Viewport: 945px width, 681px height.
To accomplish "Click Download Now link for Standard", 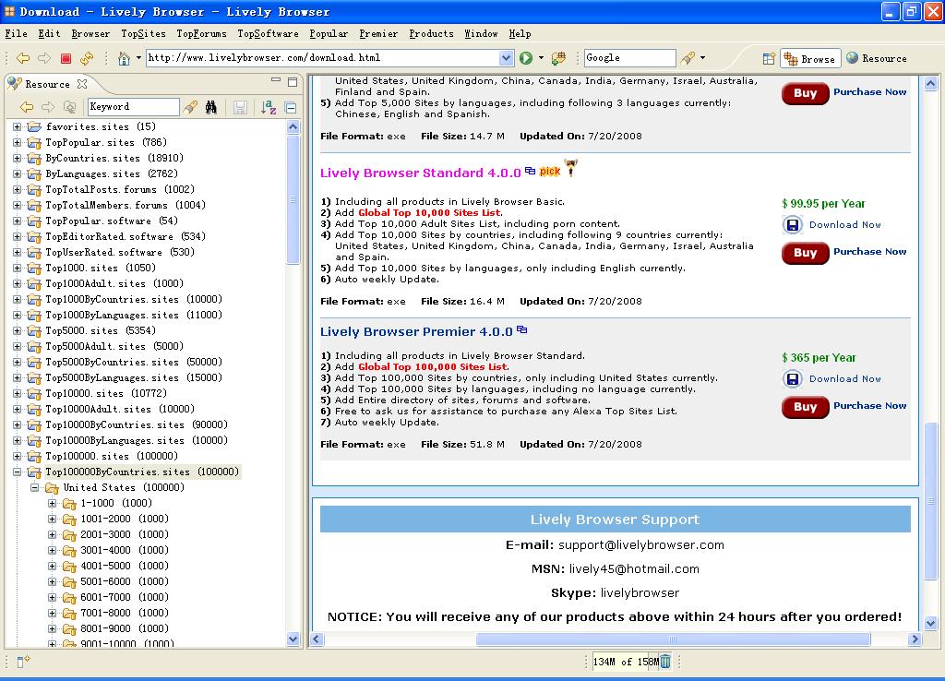I will point(845,225).
